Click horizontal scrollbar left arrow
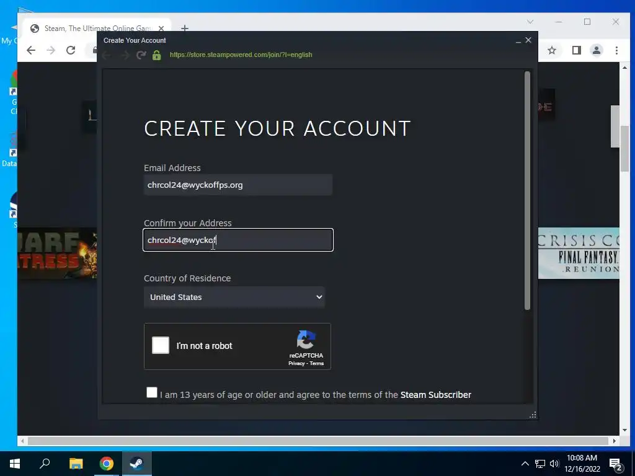 (x=22, y=441)
